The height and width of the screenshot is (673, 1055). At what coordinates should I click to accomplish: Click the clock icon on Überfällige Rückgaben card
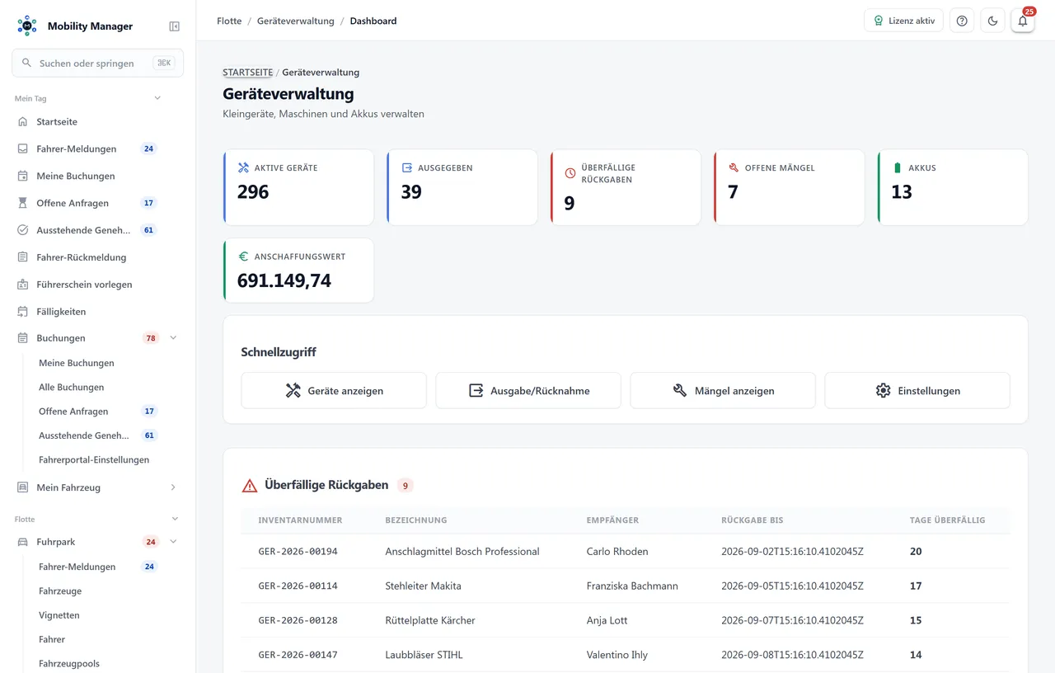click(570, 173)
